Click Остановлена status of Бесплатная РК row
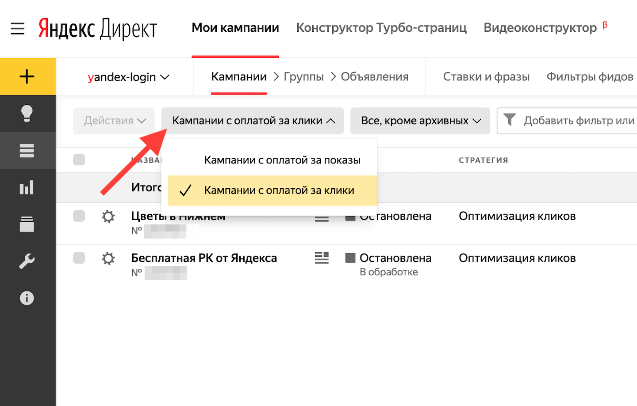The width and height of the screenshot is (637, 406). pos(395,258)
